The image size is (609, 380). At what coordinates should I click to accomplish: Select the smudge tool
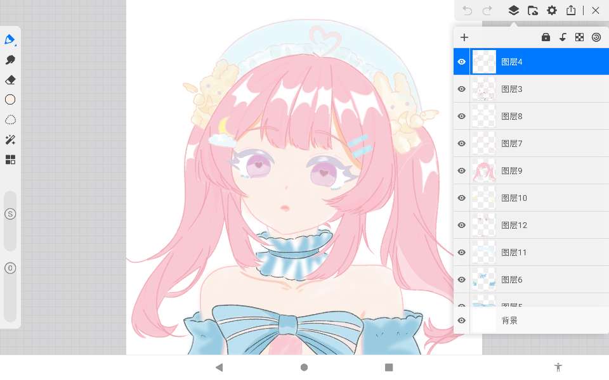point(10,60)
